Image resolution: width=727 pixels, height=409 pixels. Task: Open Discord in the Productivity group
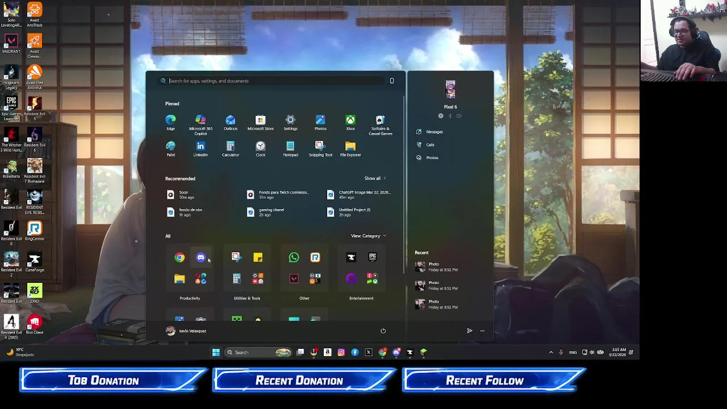point(200,258)
